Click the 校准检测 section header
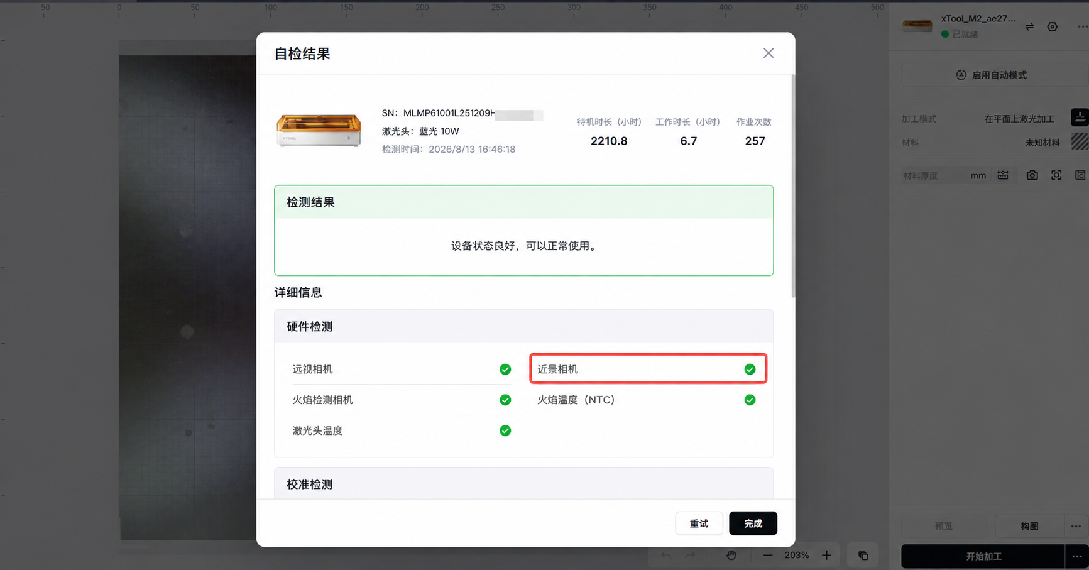The image size is (1089, 570). (523, 484)
